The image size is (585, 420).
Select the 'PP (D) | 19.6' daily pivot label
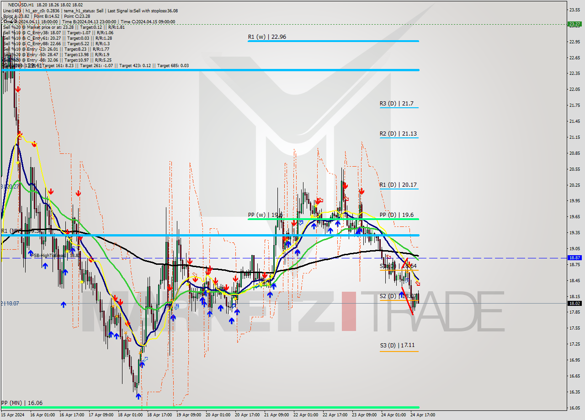(396, 215)
